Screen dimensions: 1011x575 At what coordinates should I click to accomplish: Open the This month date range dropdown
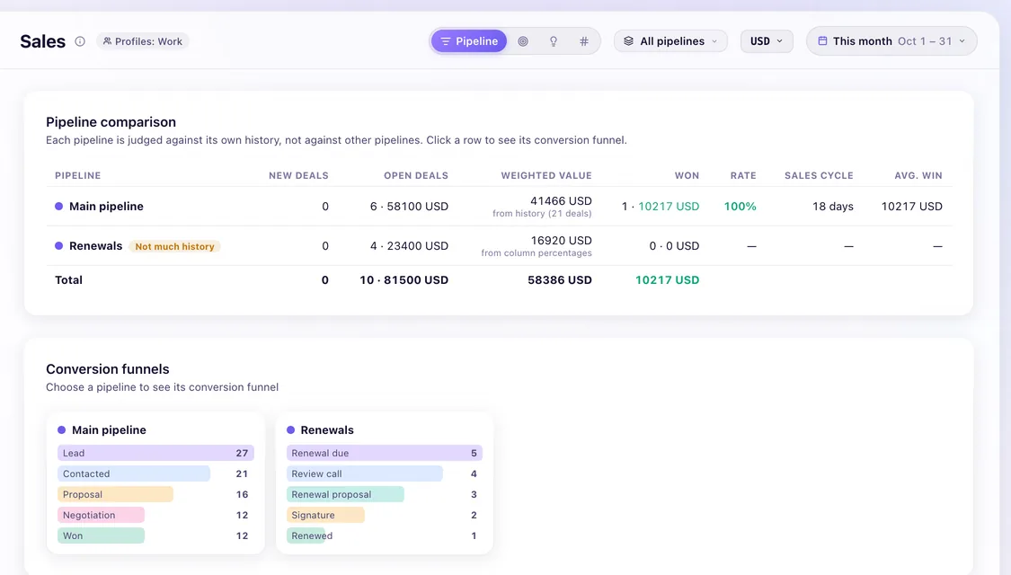[x=891, y=41]
